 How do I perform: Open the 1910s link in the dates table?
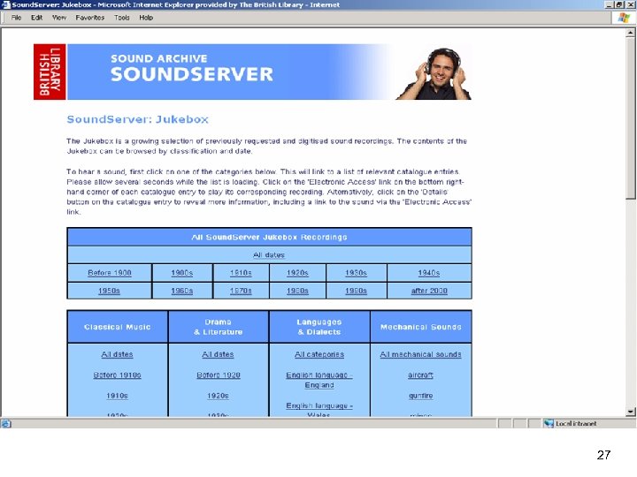click(x=241, y=273)
